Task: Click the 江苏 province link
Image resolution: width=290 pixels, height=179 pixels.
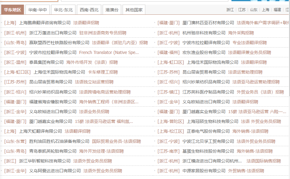Action: tap(242, 10)
